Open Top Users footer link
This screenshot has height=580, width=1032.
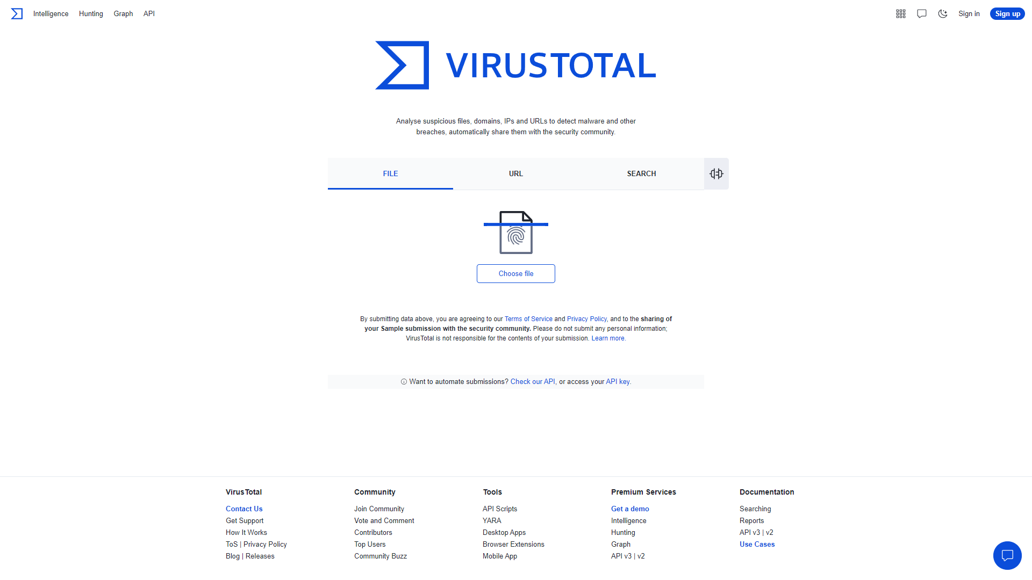point(370,544)
